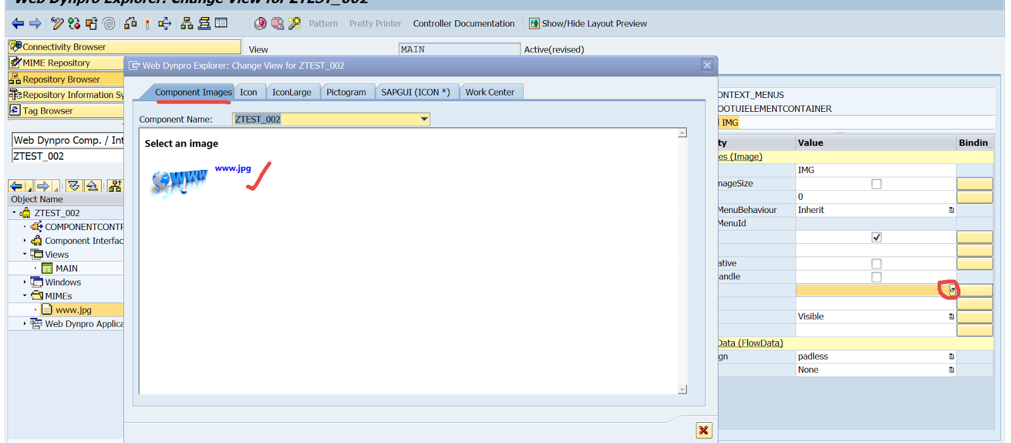Click the Active/Inactive switch icon
Image resolution: width=1011 pixels, height=443 pixels.
[75, 23]
